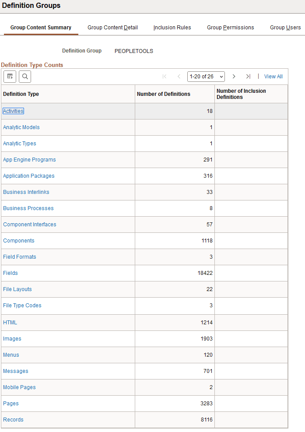Open the Application Packages link
Image resolution: width=305 pixels, height=432 pixels.
28,176
